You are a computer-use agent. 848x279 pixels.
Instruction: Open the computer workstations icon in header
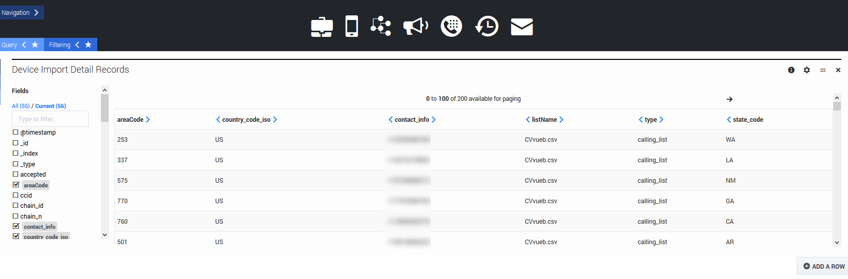[322, 27]
